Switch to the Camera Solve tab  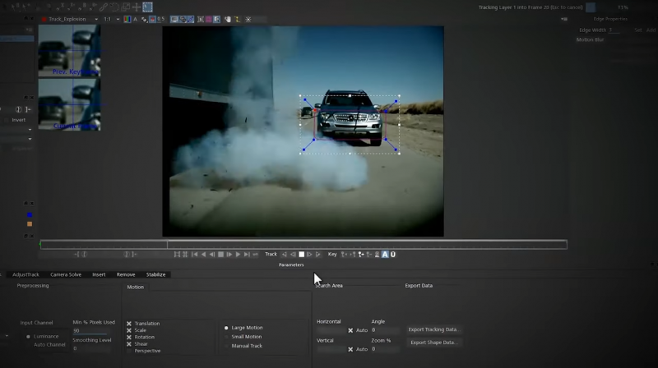pyautogui.click(x=66, y=274)
